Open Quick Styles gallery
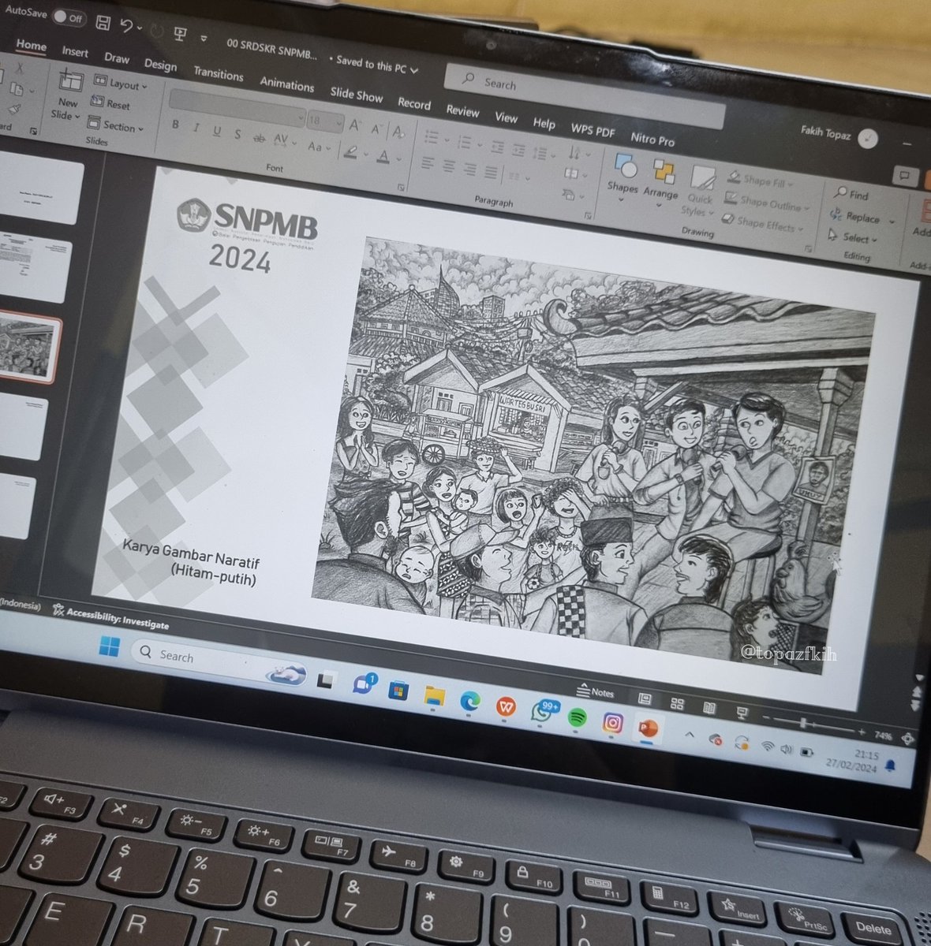This screenshot has width=931, height=946. (700, 192)
